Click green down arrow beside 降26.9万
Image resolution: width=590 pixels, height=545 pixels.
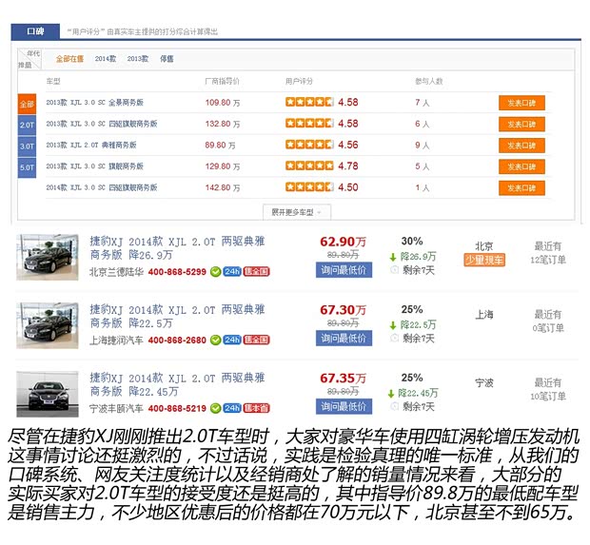point(393,257)
